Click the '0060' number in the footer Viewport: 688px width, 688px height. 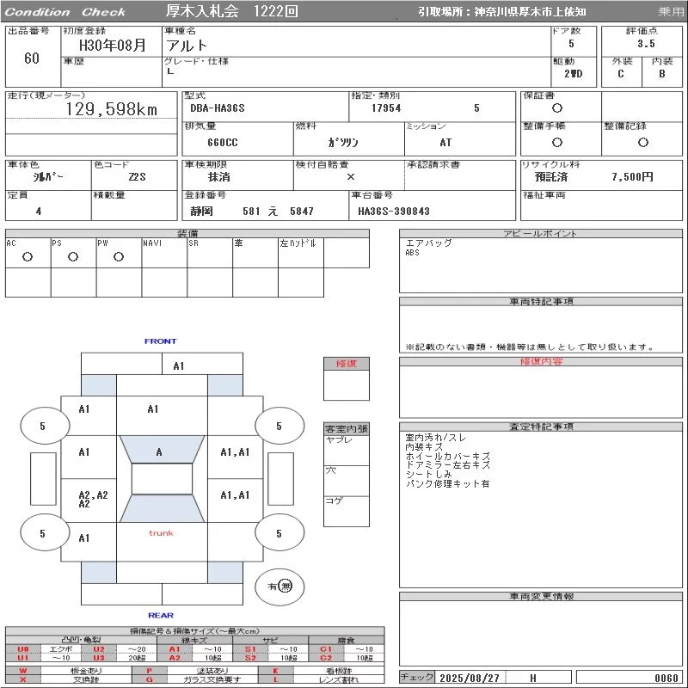click(666, 678)
